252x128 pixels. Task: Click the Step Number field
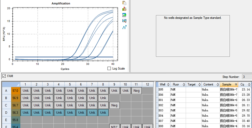(x=247, y=77)
